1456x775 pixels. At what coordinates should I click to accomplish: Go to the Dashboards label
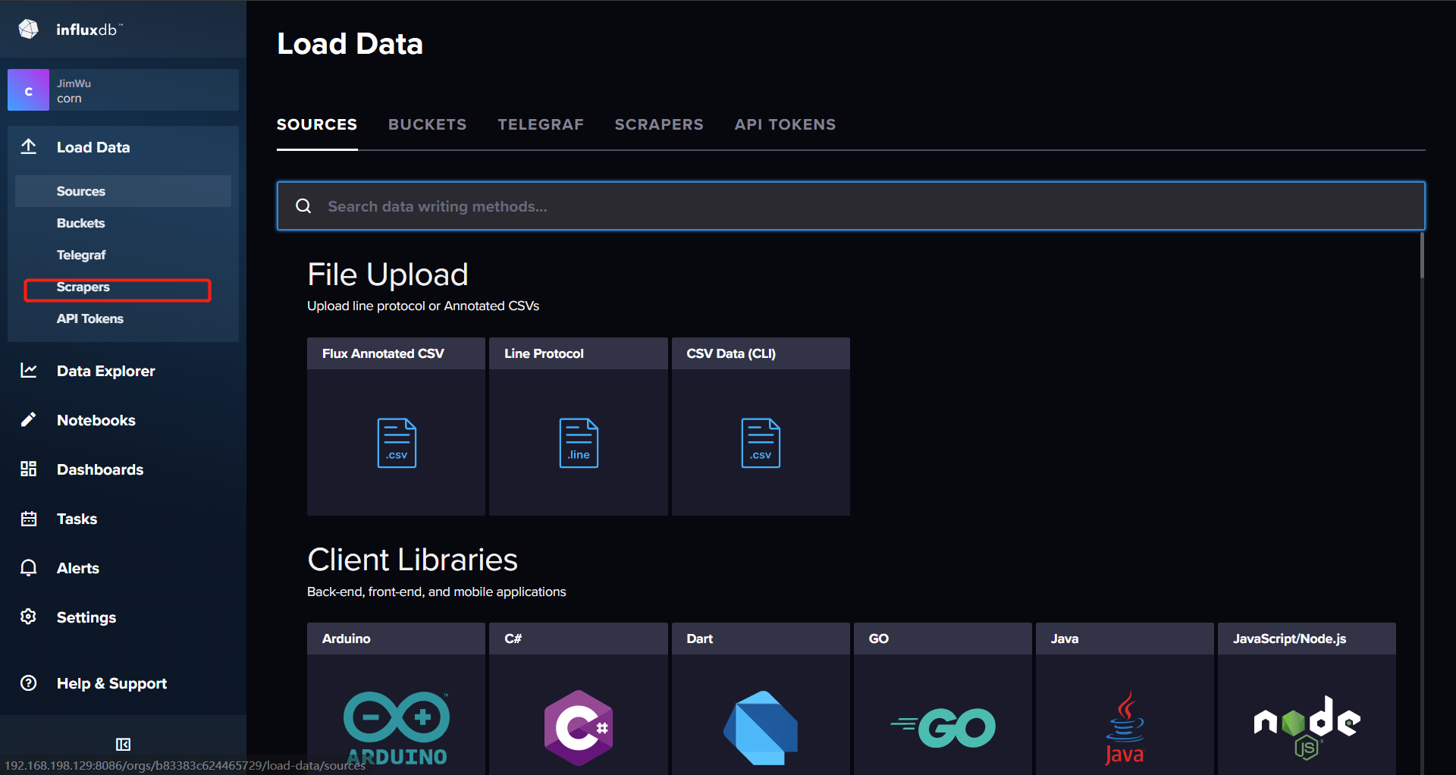[100, 469]
